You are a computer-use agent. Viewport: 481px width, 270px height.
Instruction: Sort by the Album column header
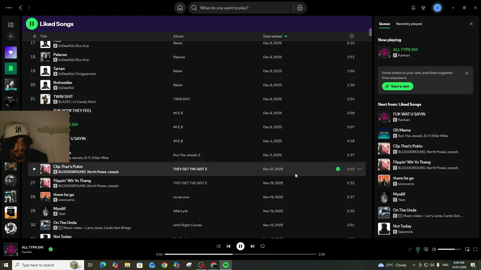pyautogui.click(x=178, y=36)
